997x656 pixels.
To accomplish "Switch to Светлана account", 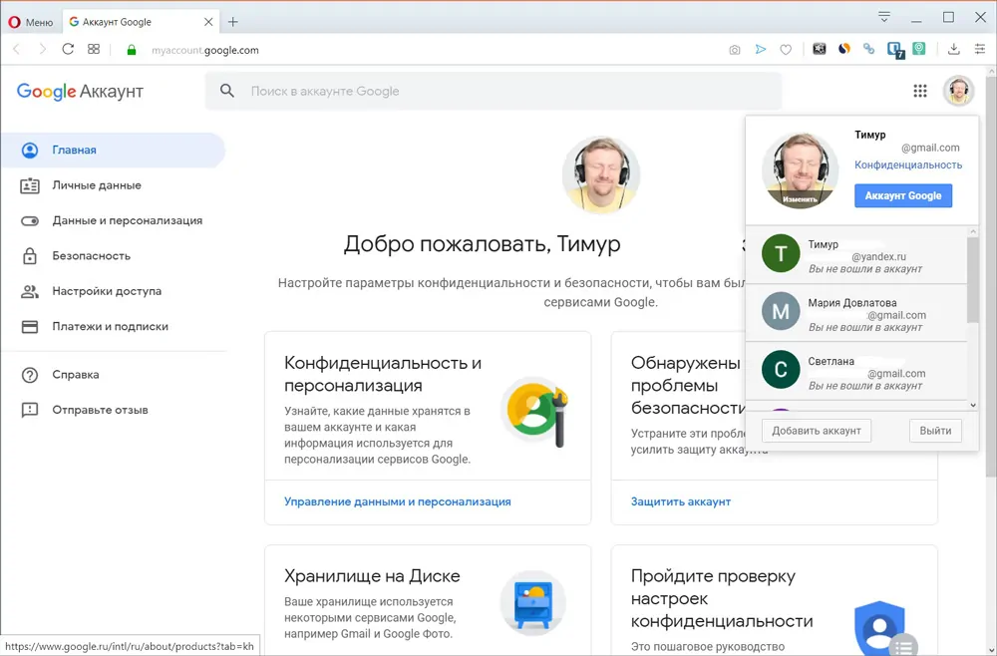I will coord(856,372).
